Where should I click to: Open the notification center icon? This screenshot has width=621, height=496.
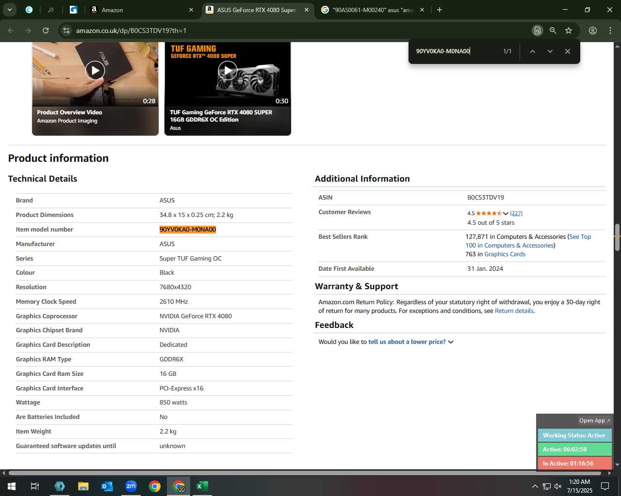pos(605,486)
